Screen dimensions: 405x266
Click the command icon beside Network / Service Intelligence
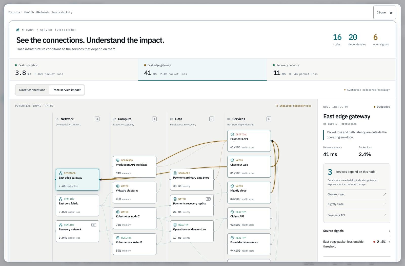click(x=18, y=30)
